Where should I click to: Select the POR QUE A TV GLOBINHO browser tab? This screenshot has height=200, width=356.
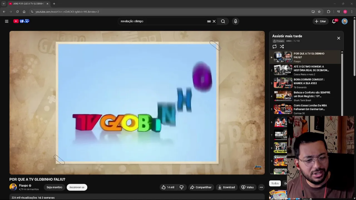pyautogui.click(x=29, y=4)
